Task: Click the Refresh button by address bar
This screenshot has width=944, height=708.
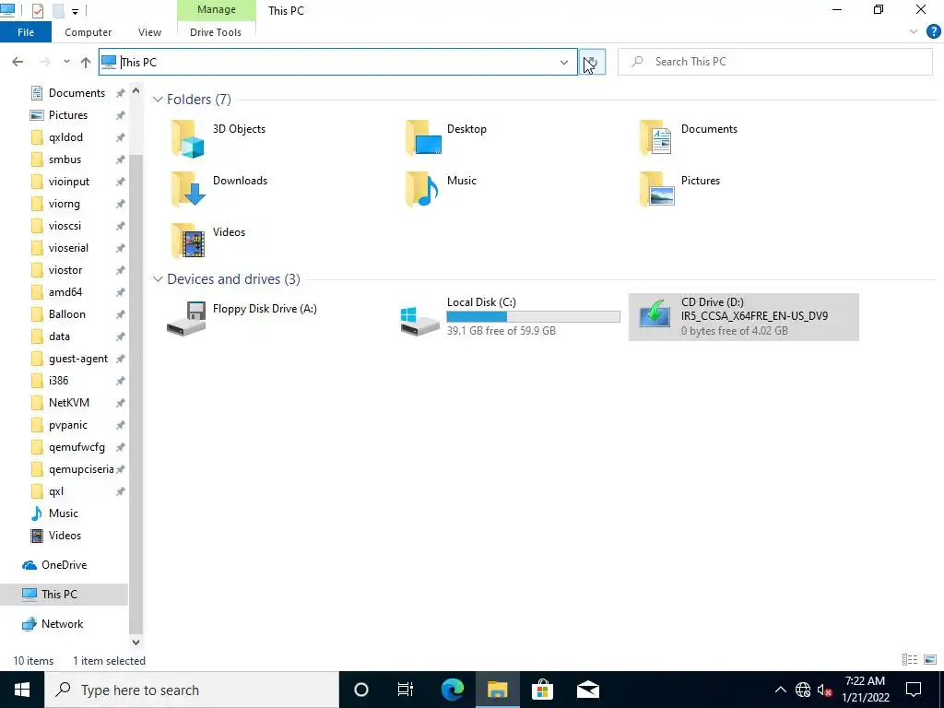Action: (592, 62)
